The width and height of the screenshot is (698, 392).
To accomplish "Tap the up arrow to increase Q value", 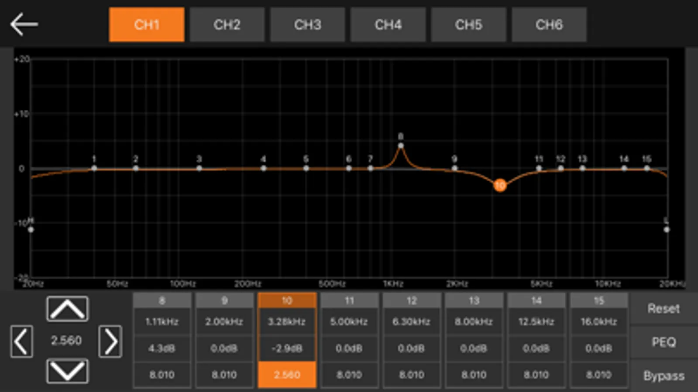I will click(67, 309).
